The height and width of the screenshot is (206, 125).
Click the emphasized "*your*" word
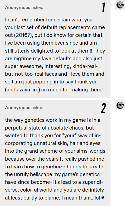69,136
